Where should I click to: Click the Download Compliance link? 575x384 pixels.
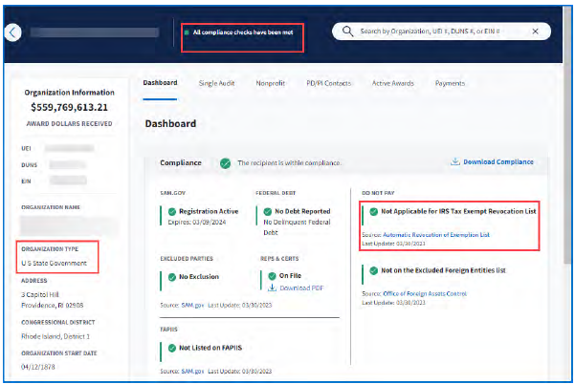click(498, 162)
